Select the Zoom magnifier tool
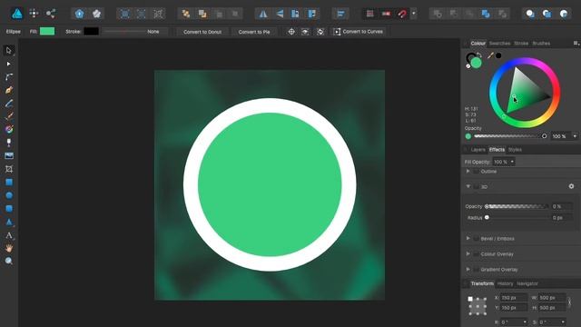This screenshot has height=327, width=581. point(9,261)
